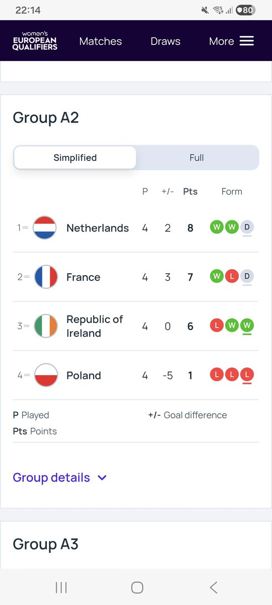Go to the Matches tab
272x605 pixels.
[101, 41]
